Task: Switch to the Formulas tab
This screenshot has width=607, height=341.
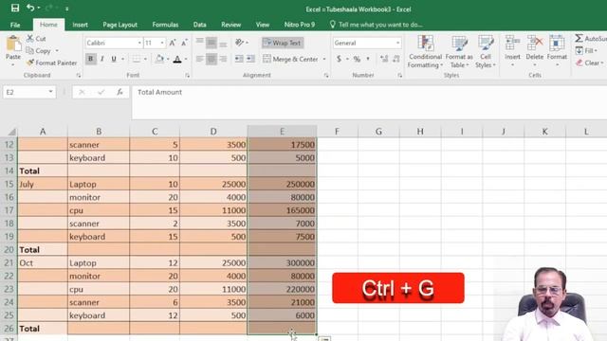Action: tap(165, 25)
